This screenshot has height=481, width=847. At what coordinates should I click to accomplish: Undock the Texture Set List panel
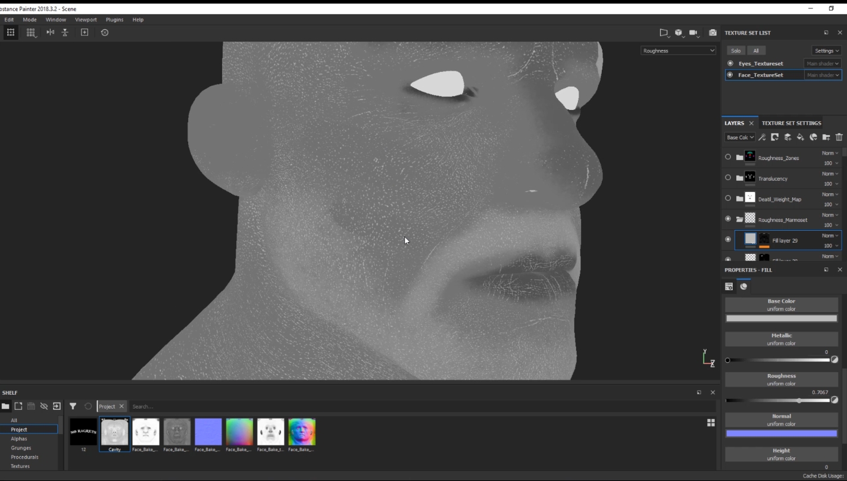(826, 33)
